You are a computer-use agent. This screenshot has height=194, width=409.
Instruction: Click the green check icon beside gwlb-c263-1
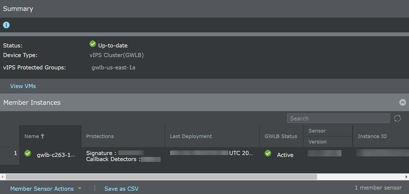click(28, 153)
